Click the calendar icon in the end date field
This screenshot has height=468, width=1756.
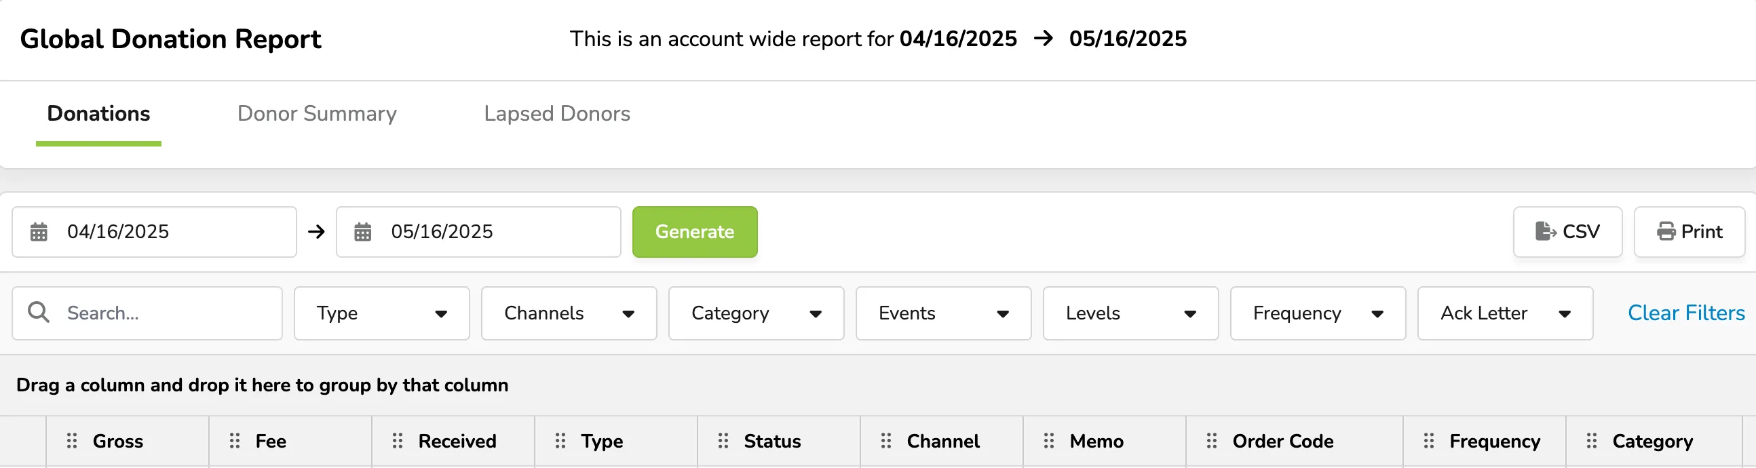[x=362, y=232]
